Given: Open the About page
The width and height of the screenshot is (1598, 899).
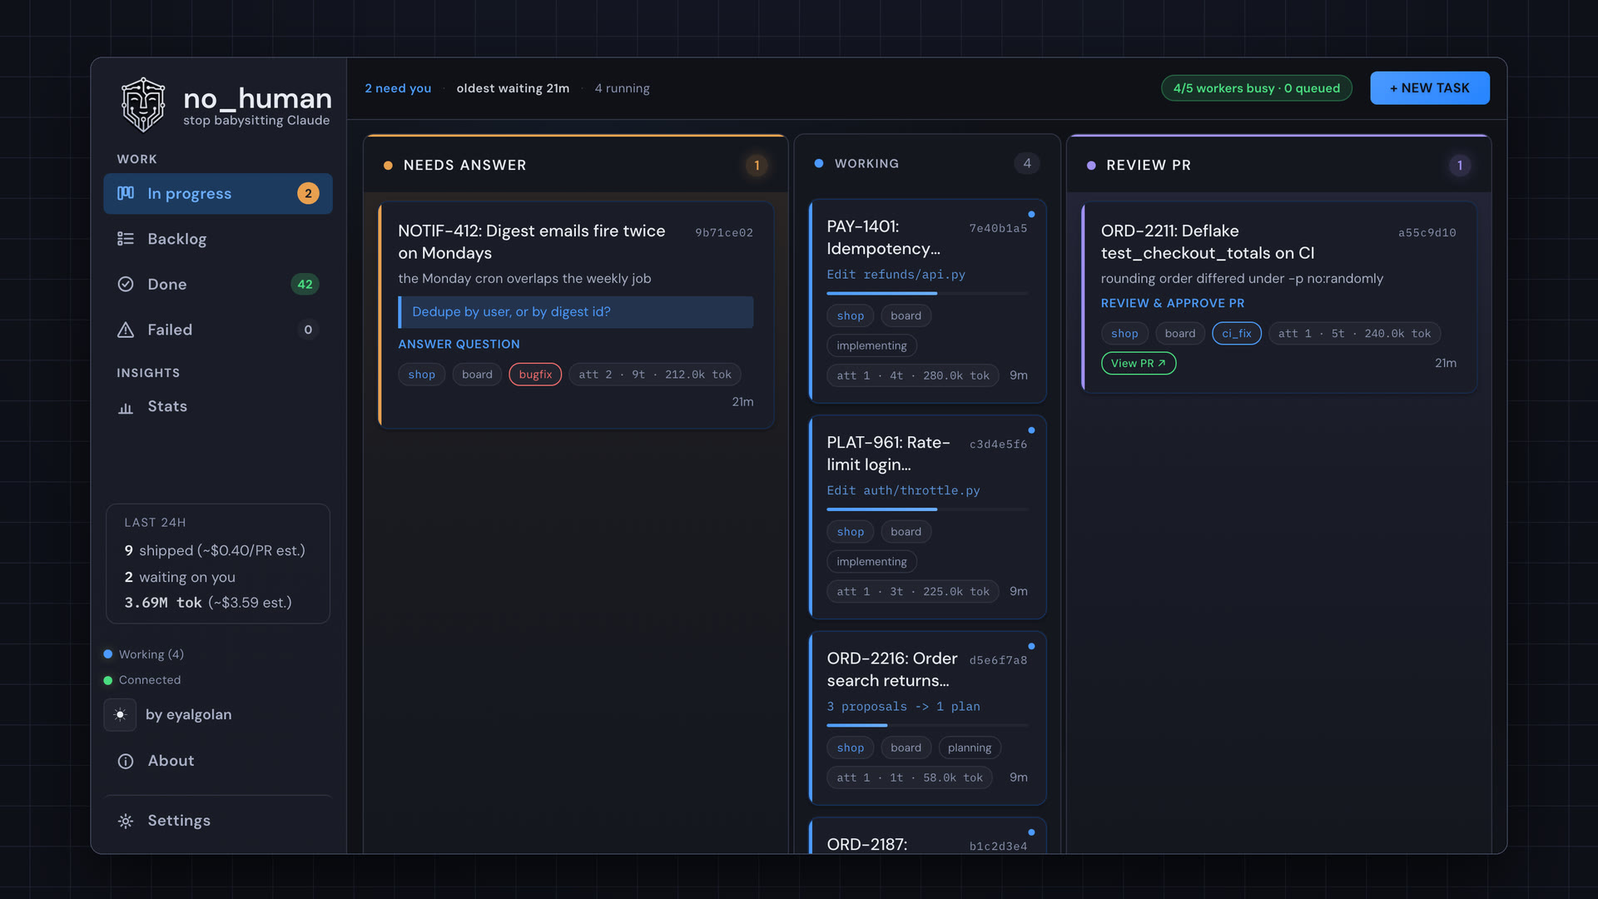Looking at the screenshot, I should click(x=218, y=761).
